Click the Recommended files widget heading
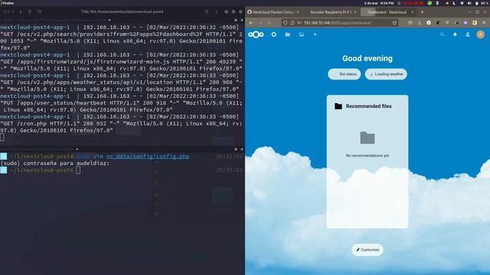Image resolution: width=490 pixels, height=275 pixels. tap(368, 106)
